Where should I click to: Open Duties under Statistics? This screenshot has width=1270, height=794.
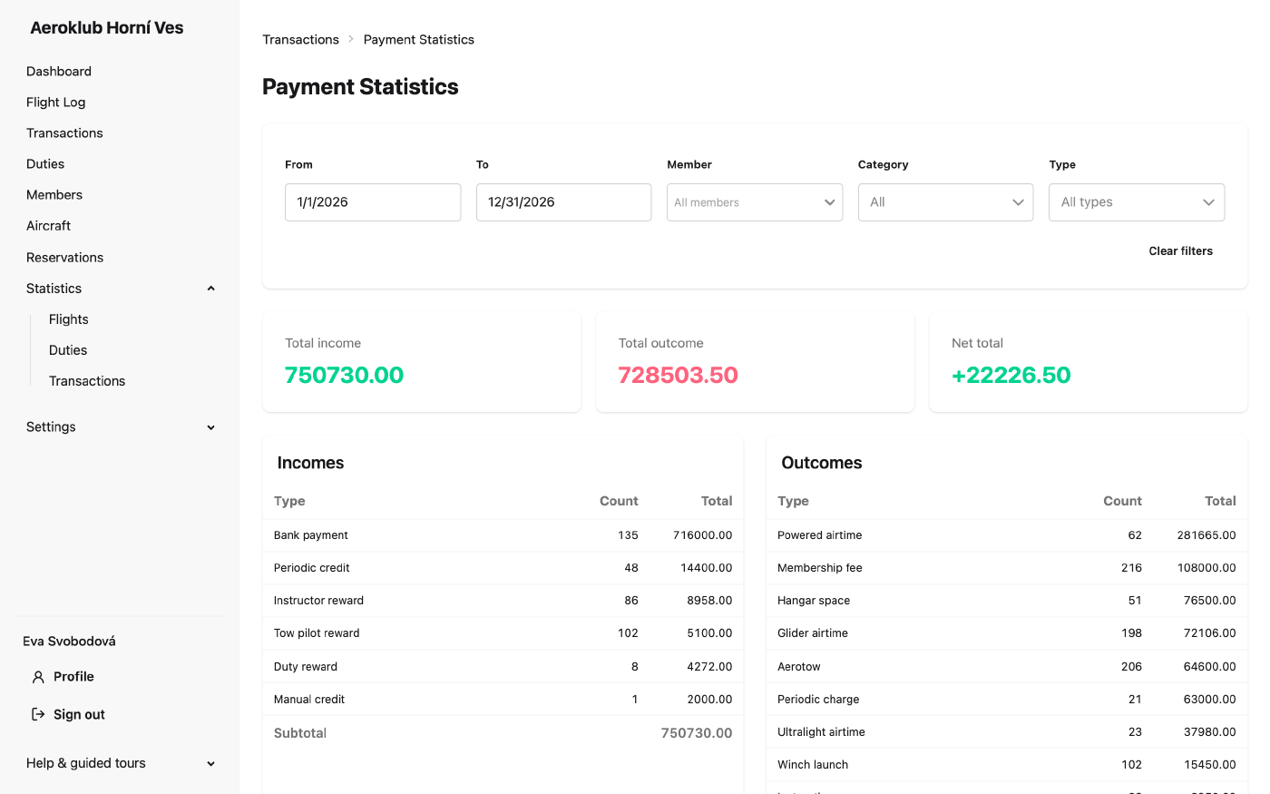click(x=68, y=350)
